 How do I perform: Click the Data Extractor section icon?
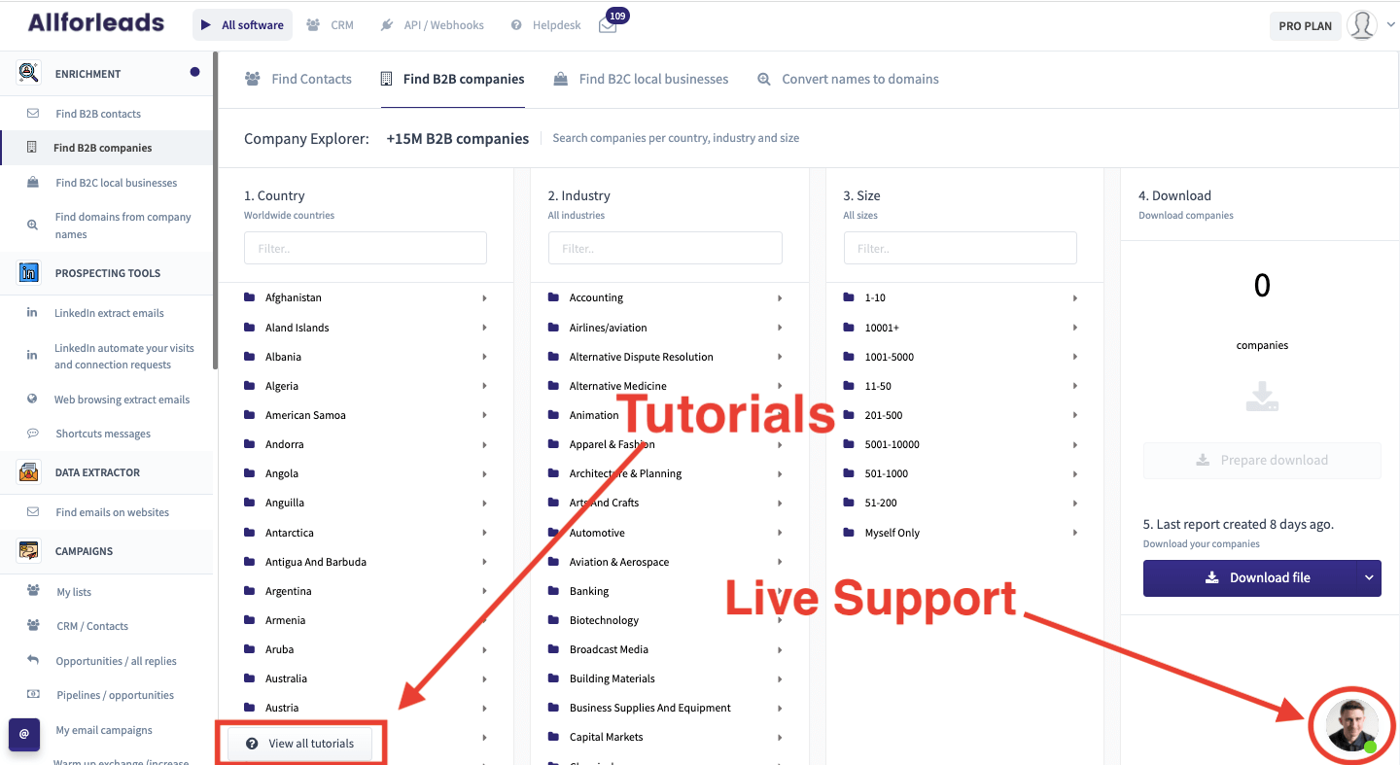pyautogui.click(x=29, y=472)
